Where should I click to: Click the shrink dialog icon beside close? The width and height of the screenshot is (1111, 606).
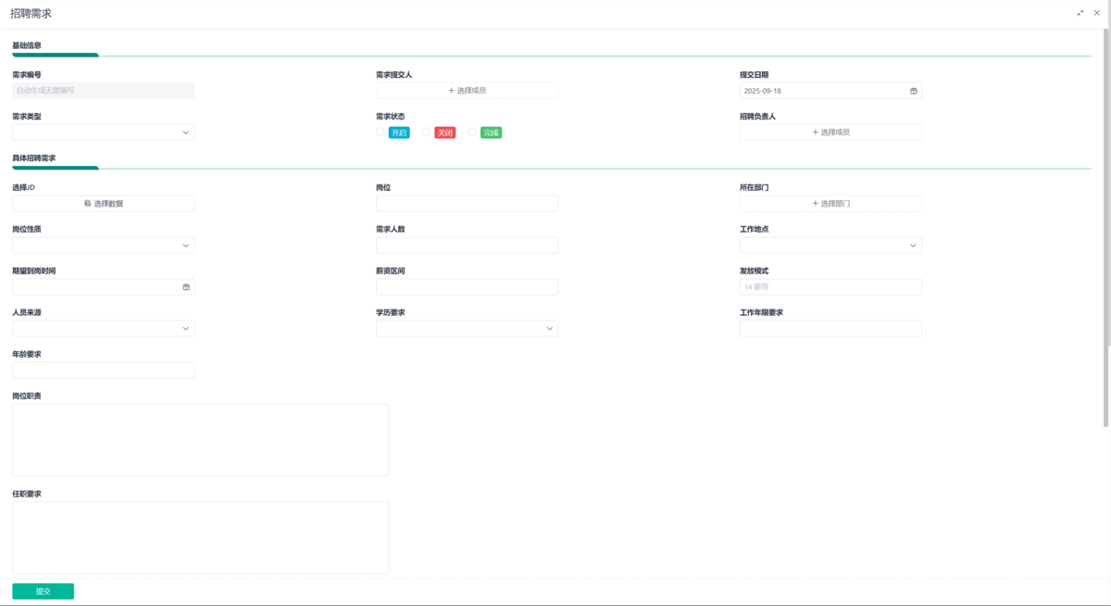[x=1080, y=13]
